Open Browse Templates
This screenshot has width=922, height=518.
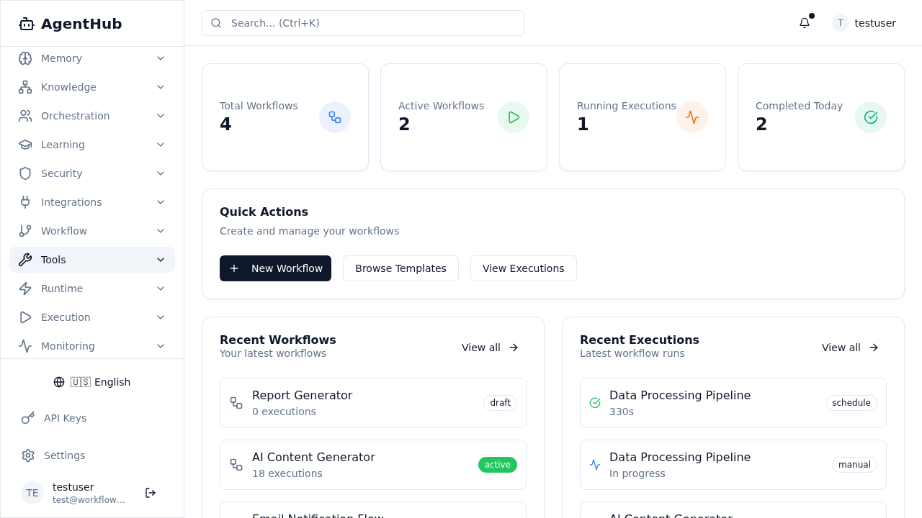pos(400,268)
